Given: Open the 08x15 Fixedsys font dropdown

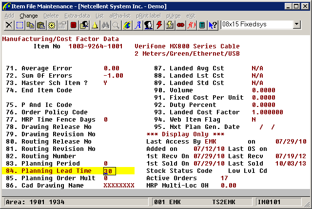Looking at the screenshot, I should pos(296,24).
